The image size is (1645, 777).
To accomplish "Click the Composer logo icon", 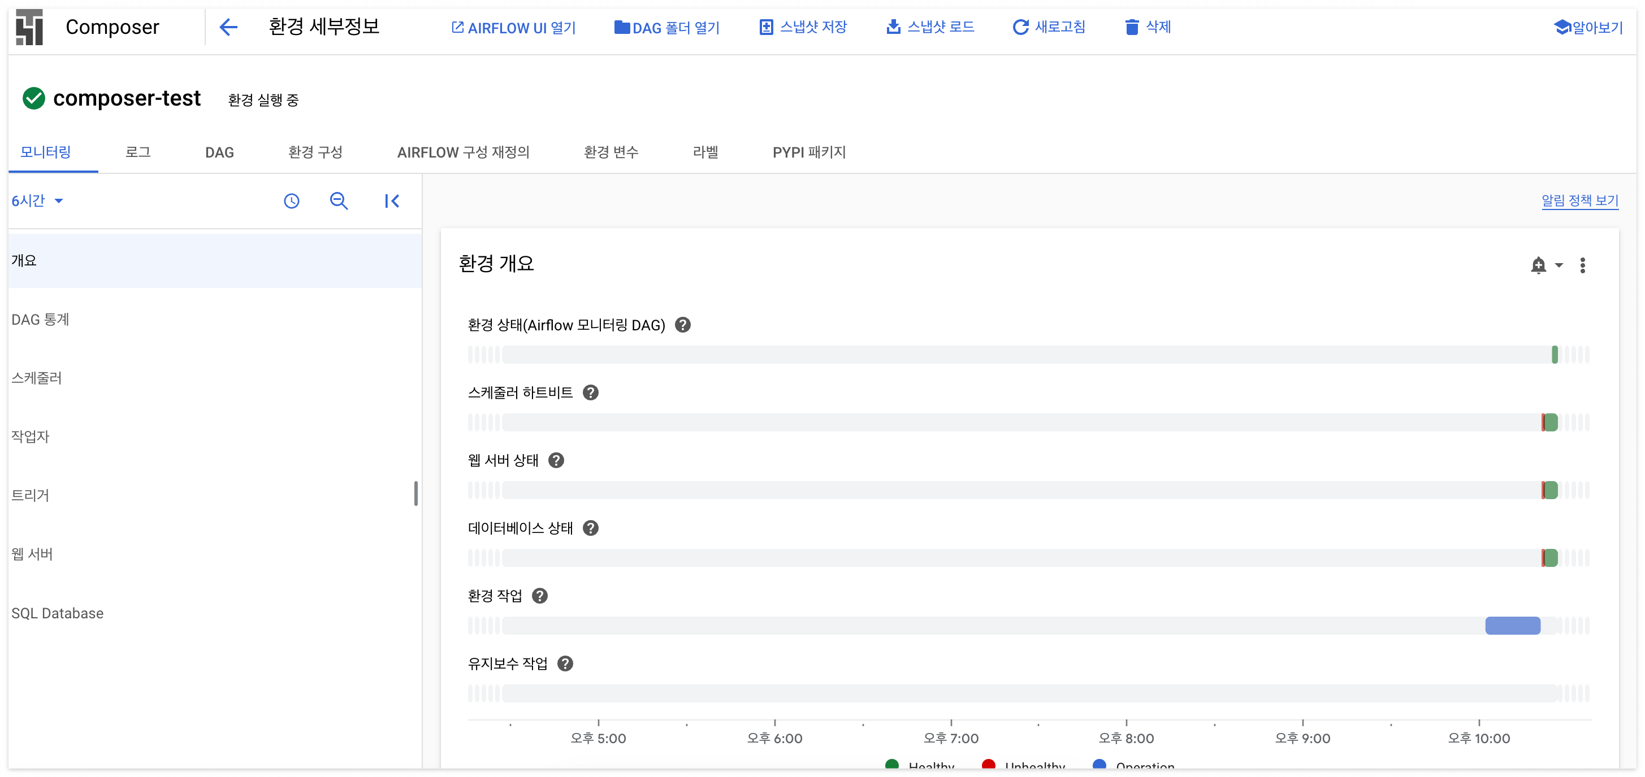I will pyautogui.click(x=29, y=28).
